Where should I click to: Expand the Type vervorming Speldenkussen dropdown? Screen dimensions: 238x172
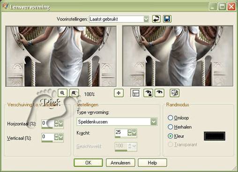pos(154,122)
